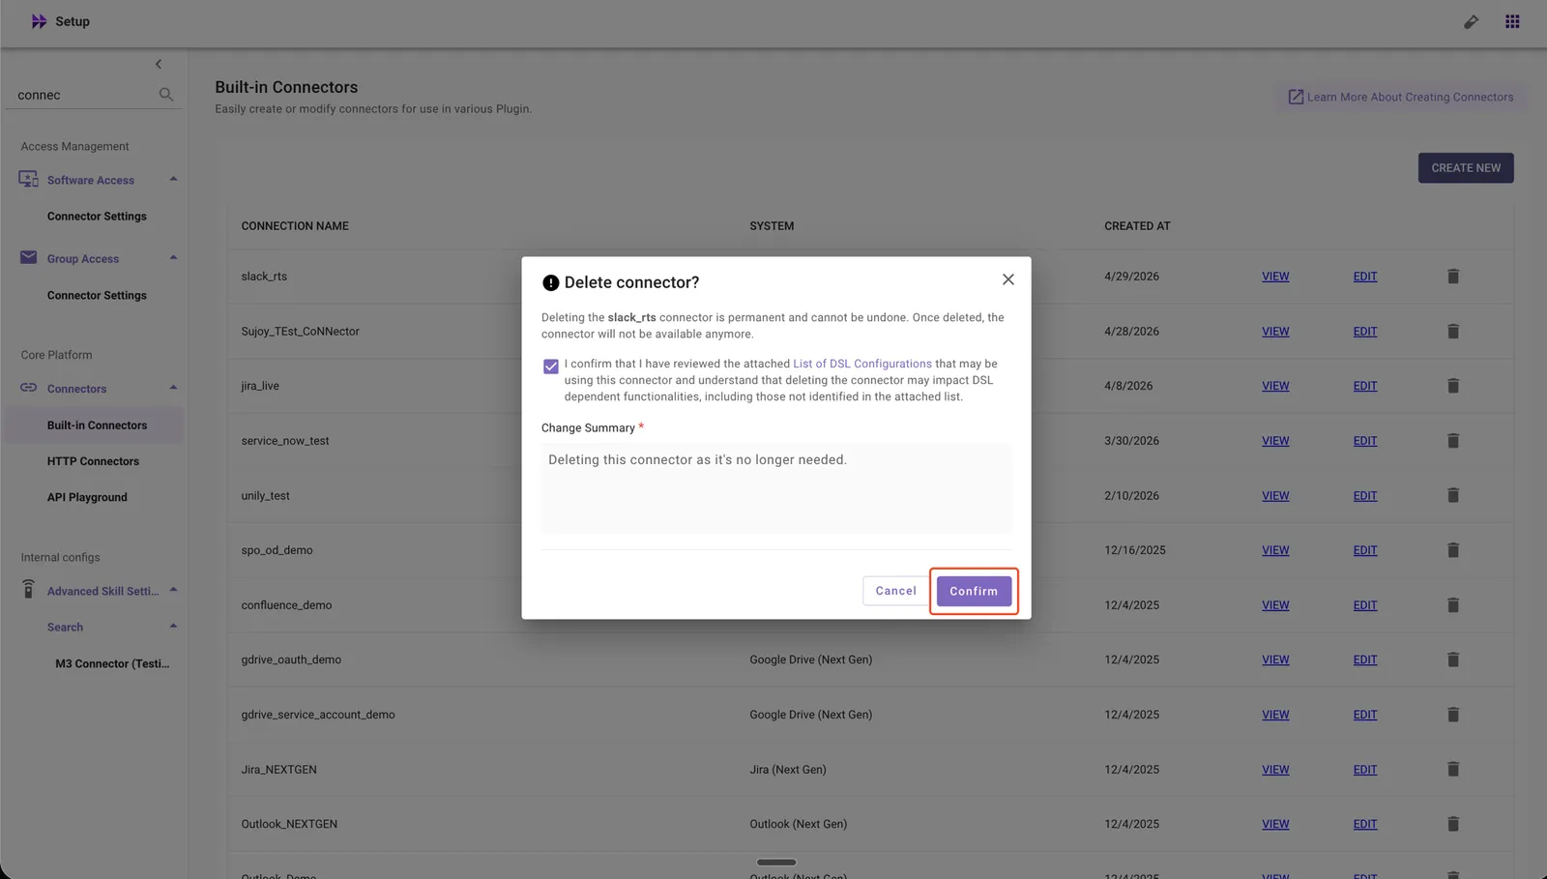The height and width of the screenshot is (879, 1547).
Task: Confirm the connector deletion
Action: [x=974, y=591]
